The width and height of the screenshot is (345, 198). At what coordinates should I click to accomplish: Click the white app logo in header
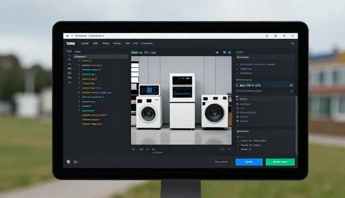coord(71,44)
